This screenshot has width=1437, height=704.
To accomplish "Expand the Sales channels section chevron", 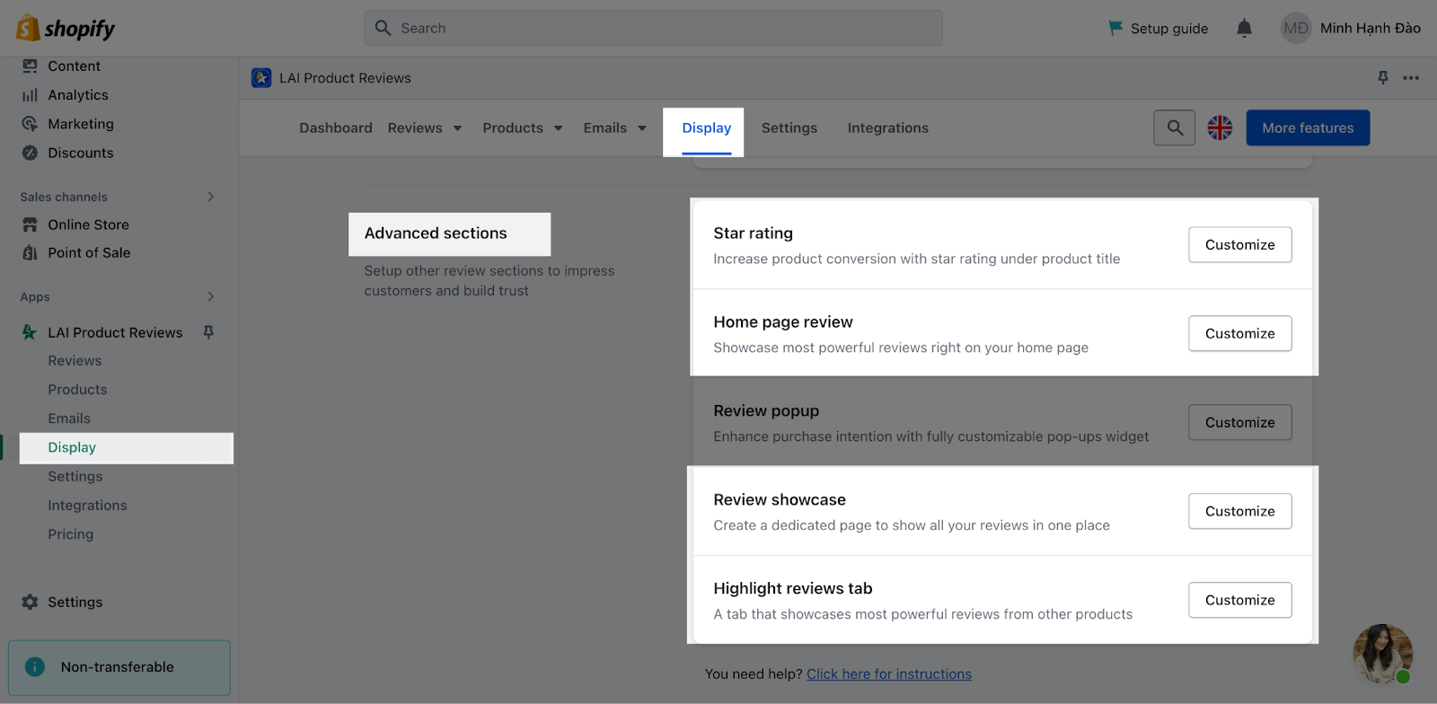I will [x=211, y=197].
